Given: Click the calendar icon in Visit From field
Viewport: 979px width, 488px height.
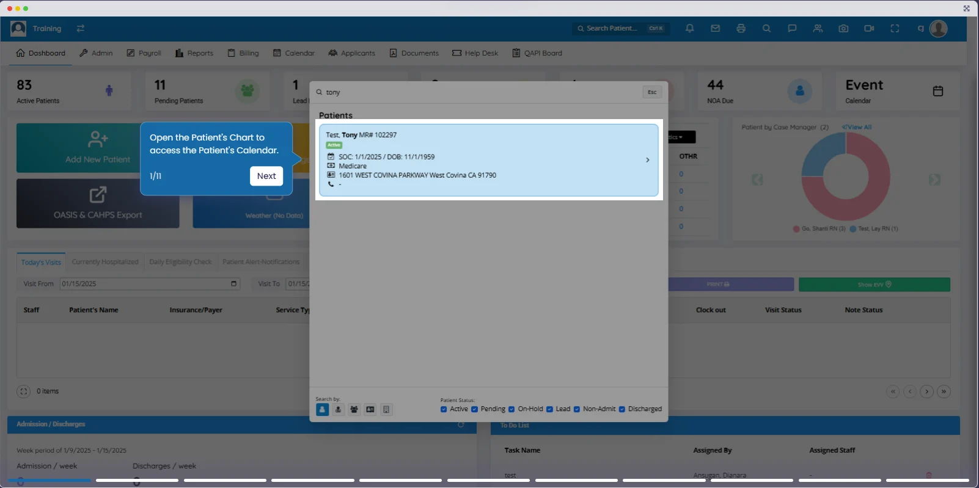Looking at the screenshot, I should (233, 283).
